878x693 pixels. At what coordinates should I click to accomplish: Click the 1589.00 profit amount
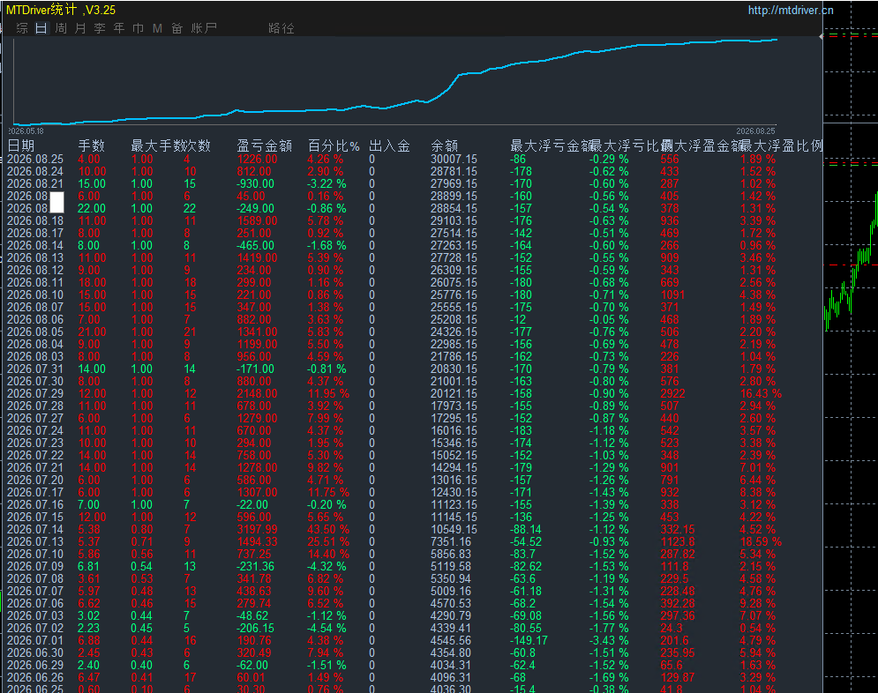[x=257, y=221]
